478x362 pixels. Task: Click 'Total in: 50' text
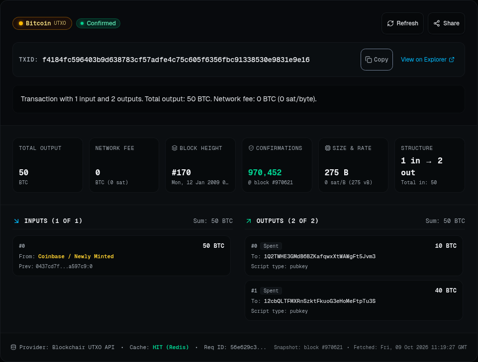coord(418,182)
